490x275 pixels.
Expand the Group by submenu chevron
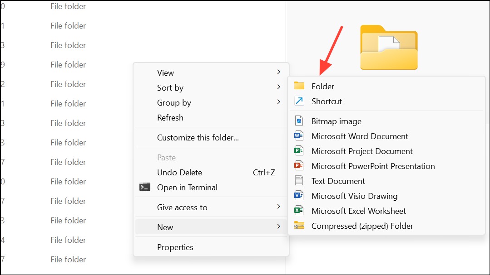click(x=278, y=102)
